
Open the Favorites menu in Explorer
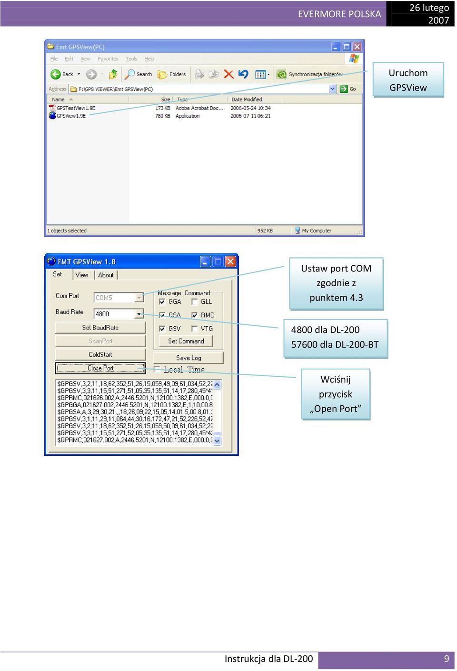point(108,59)
